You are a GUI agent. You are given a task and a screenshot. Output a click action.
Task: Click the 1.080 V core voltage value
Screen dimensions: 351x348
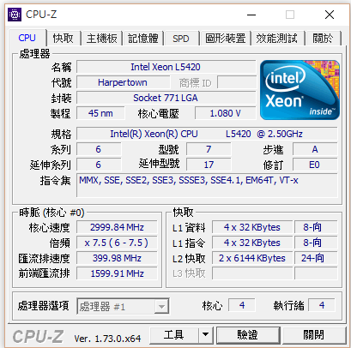226,113
